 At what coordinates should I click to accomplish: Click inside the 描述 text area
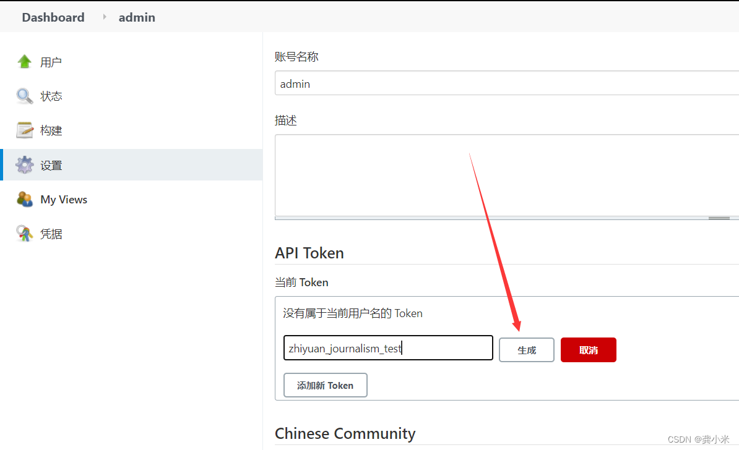pos(507,175)
